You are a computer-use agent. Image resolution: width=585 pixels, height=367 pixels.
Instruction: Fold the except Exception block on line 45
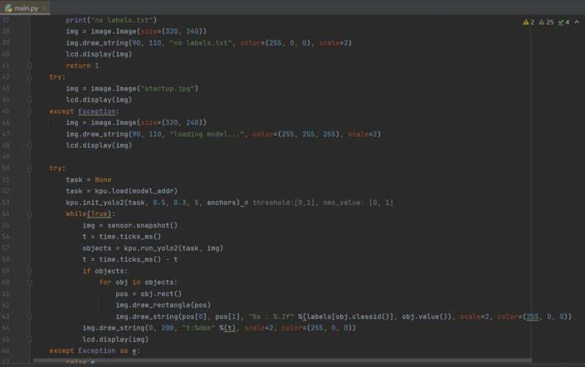point(30,112)
